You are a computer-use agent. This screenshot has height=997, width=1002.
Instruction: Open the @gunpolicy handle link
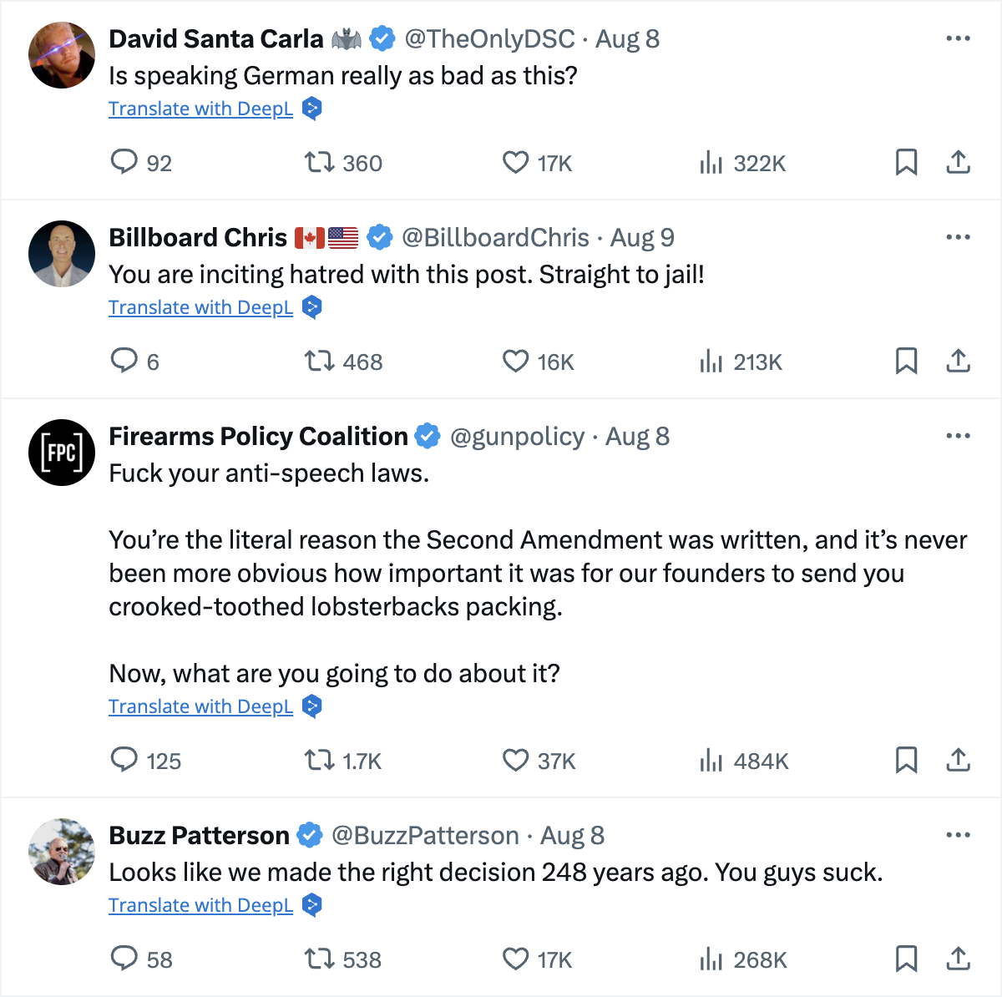[517, 436]
